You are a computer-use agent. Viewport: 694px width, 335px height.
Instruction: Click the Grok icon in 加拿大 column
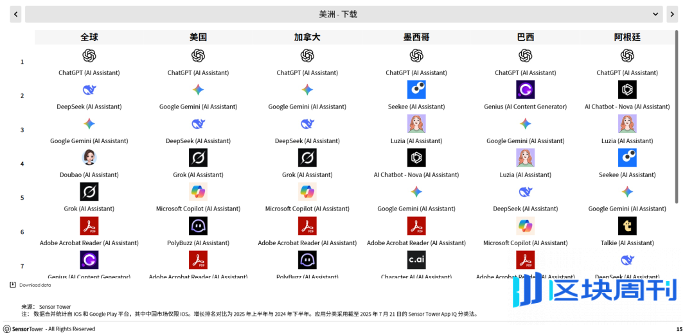coord(307,158)
